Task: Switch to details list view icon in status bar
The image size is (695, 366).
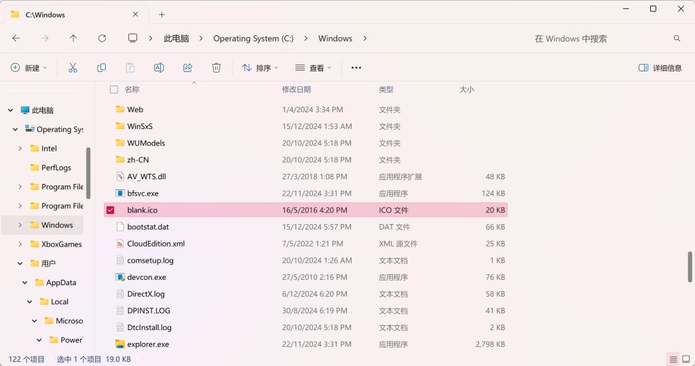Action: tap(673, 359)
